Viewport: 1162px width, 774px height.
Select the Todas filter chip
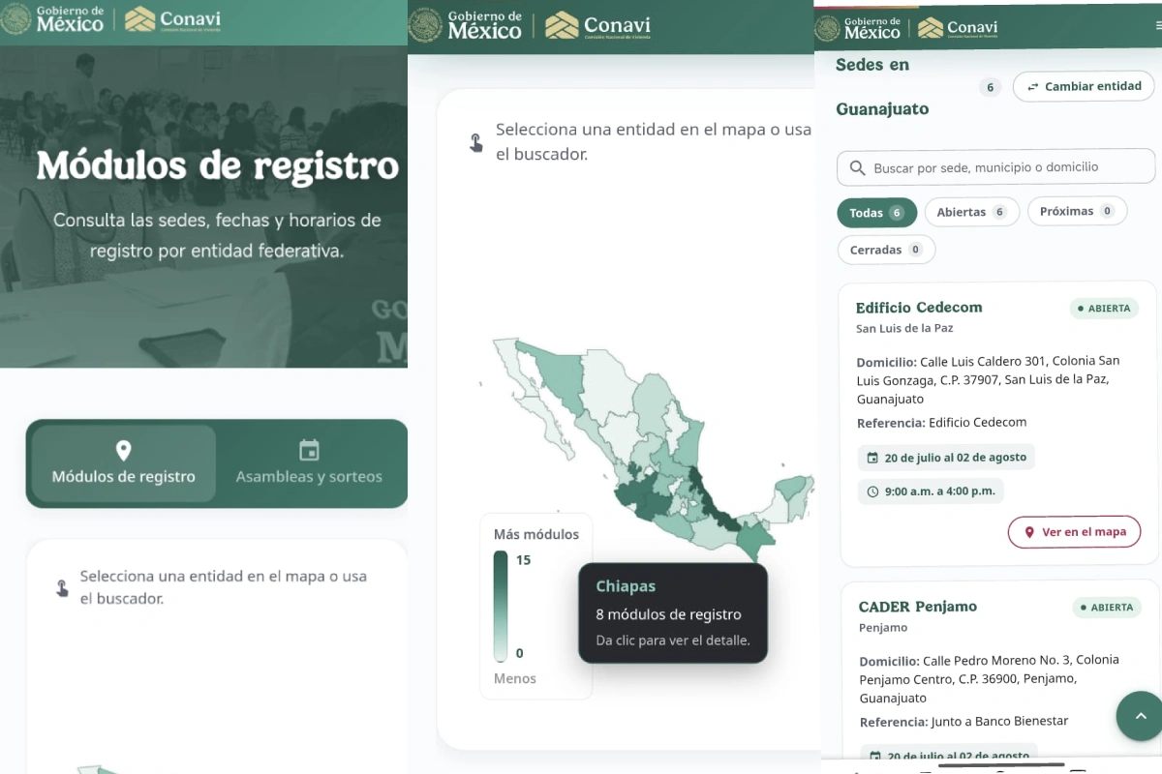(x=876, y=213)
